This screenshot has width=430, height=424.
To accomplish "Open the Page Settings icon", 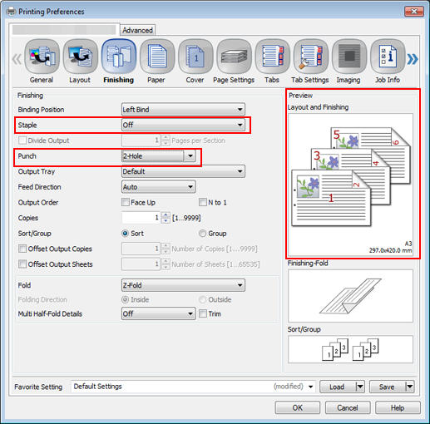I will [x=234, y=57].
